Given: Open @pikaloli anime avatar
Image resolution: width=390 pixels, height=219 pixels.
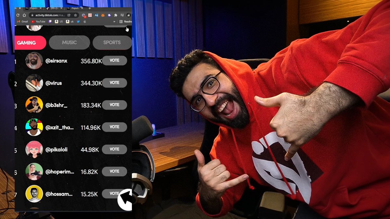Looking at the screenshot, I should [x=34, y=149].
